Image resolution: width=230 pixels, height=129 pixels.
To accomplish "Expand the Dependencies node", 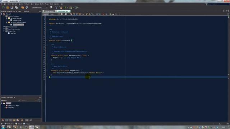I will [x=4, y=27].
